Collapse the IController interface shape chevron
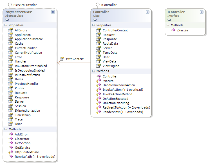Screen dimensions: 208x164 pos(202,12)
